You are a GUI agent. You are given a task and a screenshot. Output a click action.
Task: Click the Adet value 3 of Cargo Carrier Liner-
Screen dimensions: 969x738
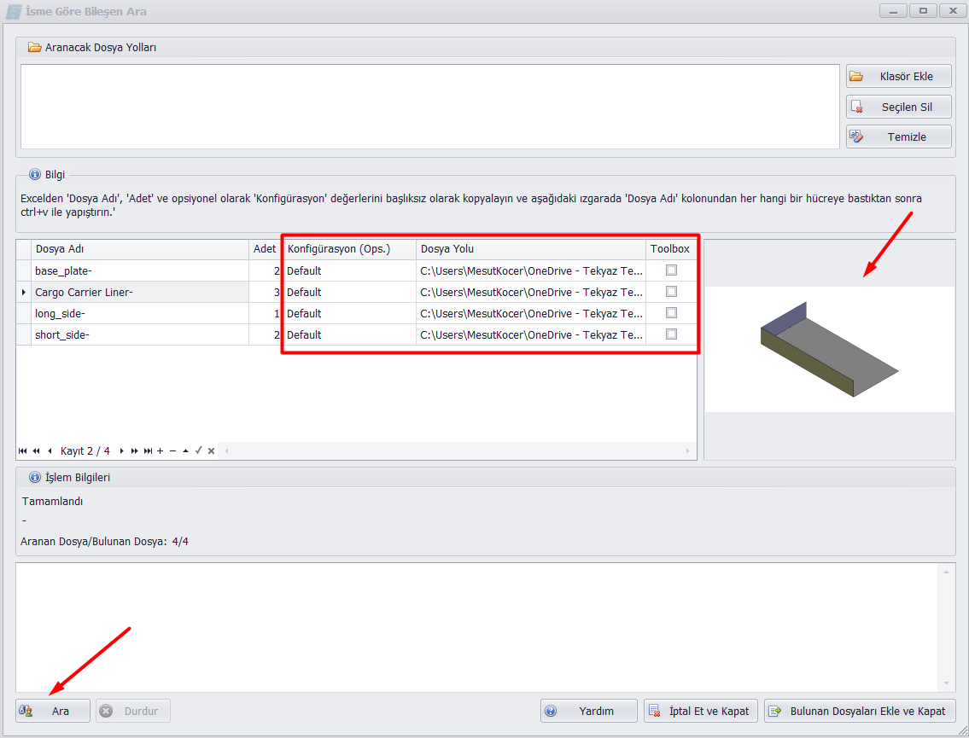point(266,292)
